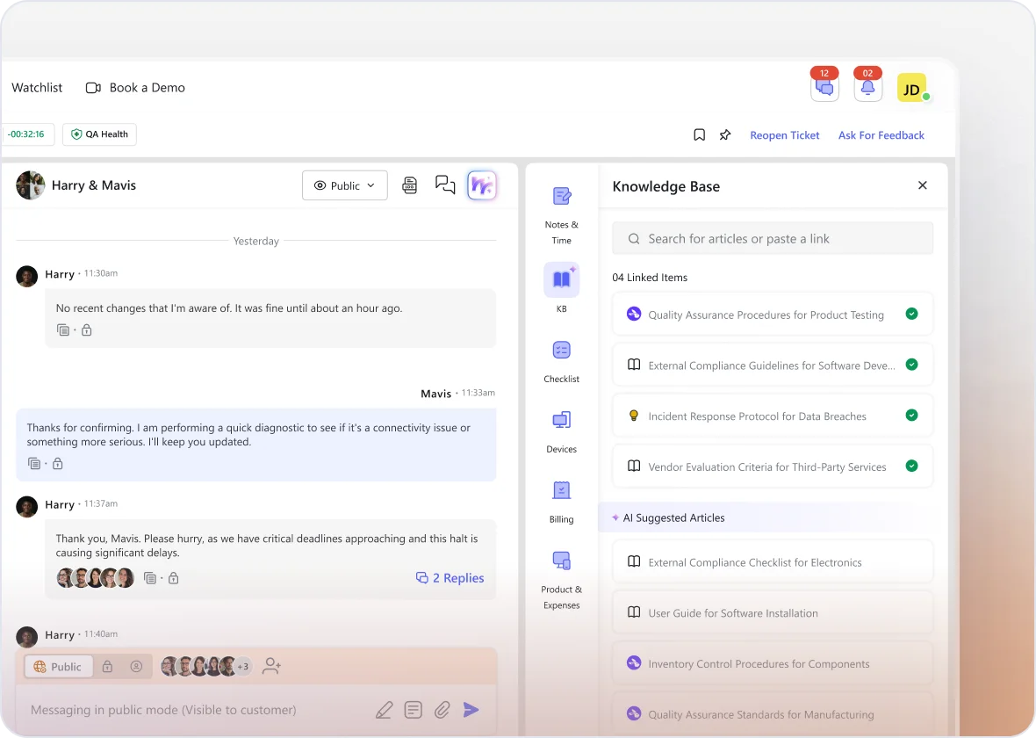Viewport: 1036px width, 738px height.
Task: Click the attach file paperclip icon
Action: click(442, 710)
